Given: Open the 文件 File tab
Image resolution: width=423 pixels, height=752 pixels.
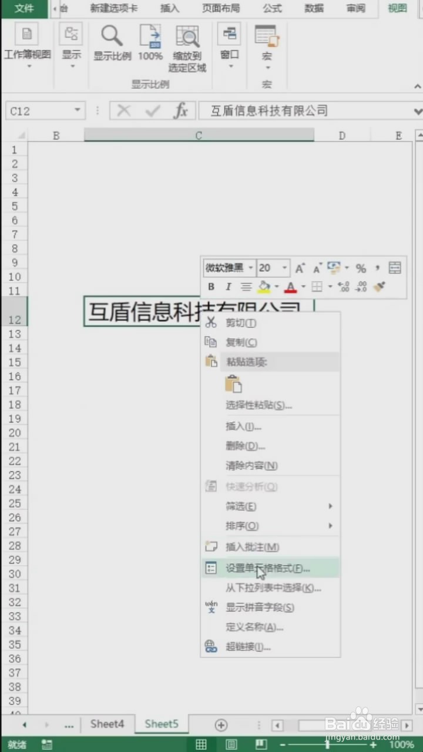Looking at the screenshot, I should (24, 8).
